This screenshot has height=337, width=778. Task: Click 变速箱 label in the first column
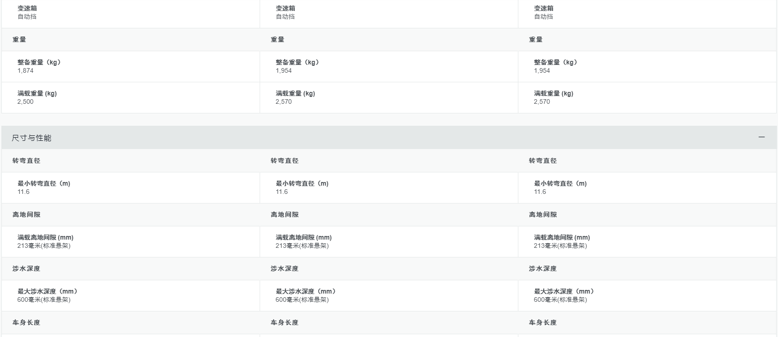pyautogui.click(x=27, y=8)
